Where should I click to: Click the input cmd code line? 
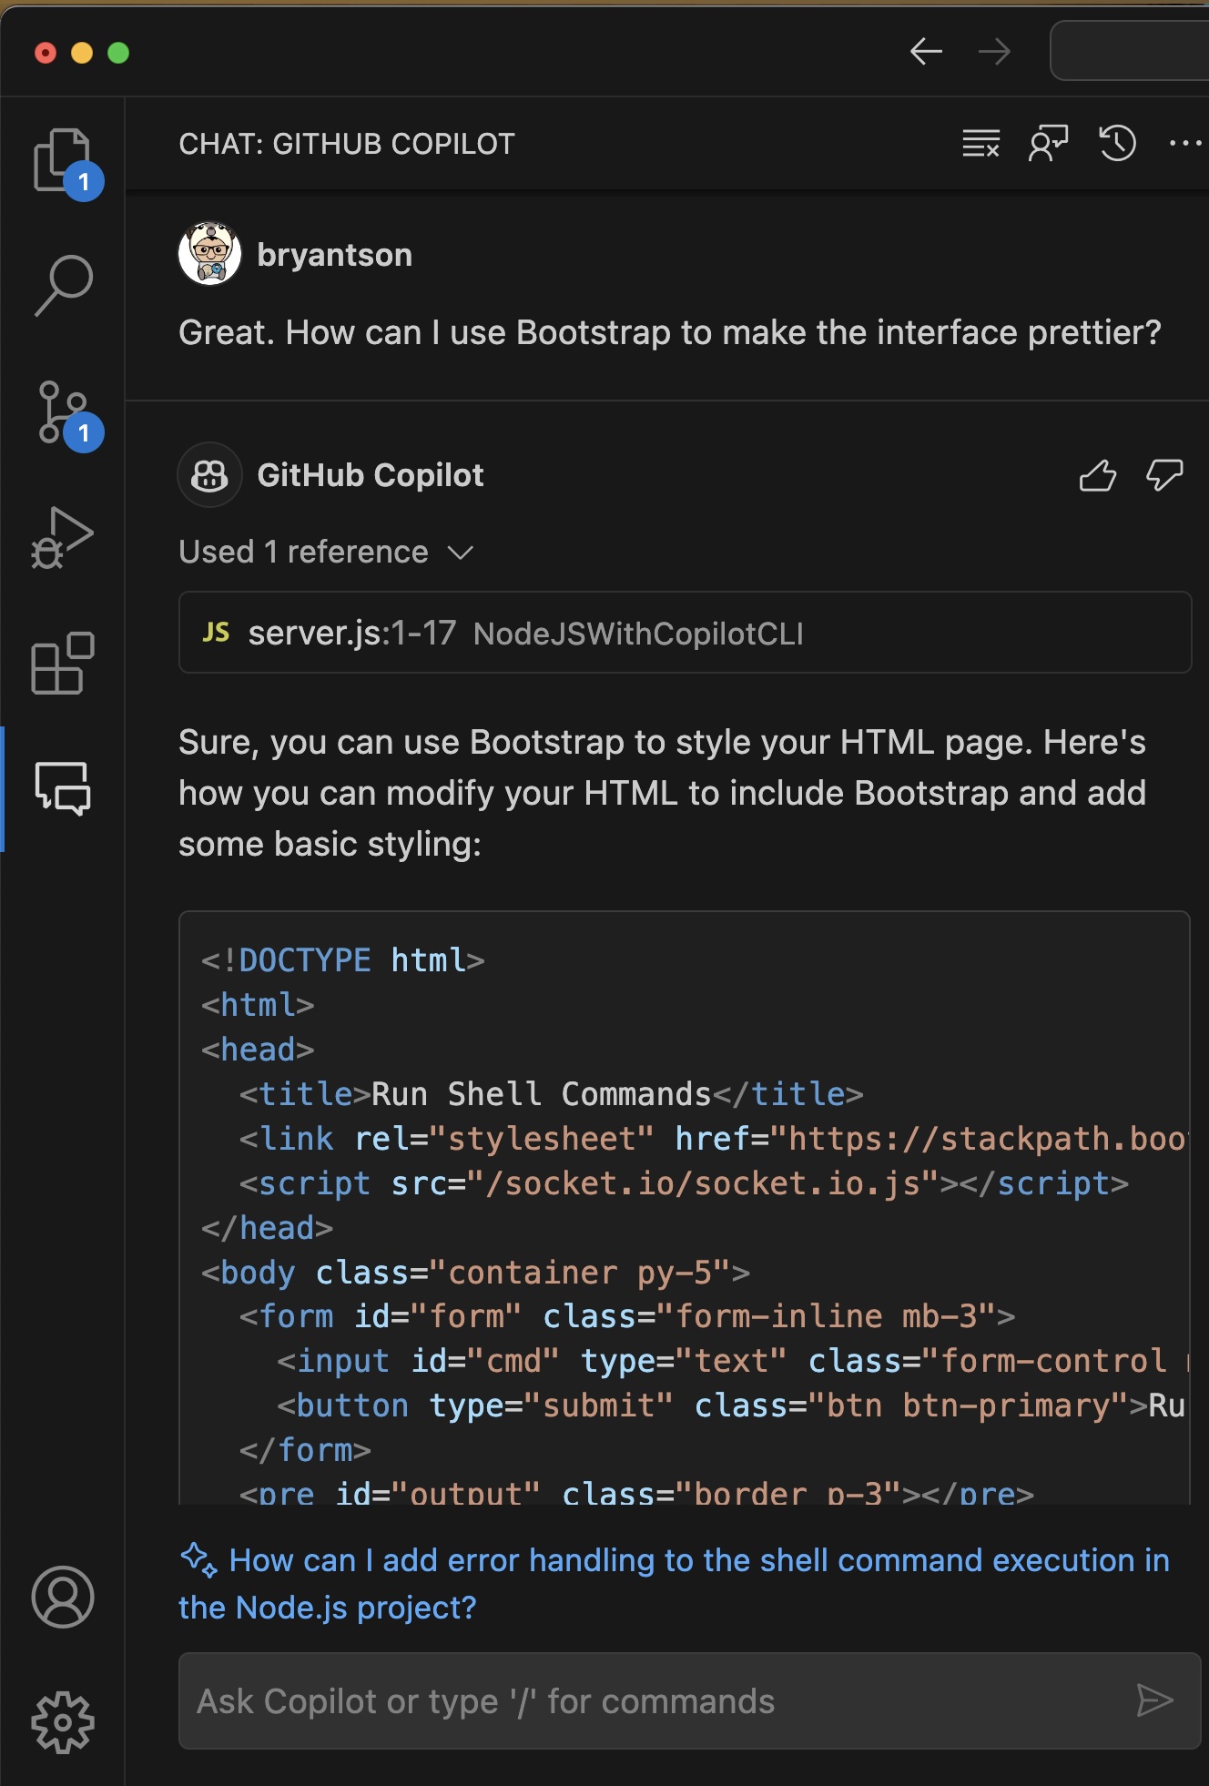[733, 1361]
